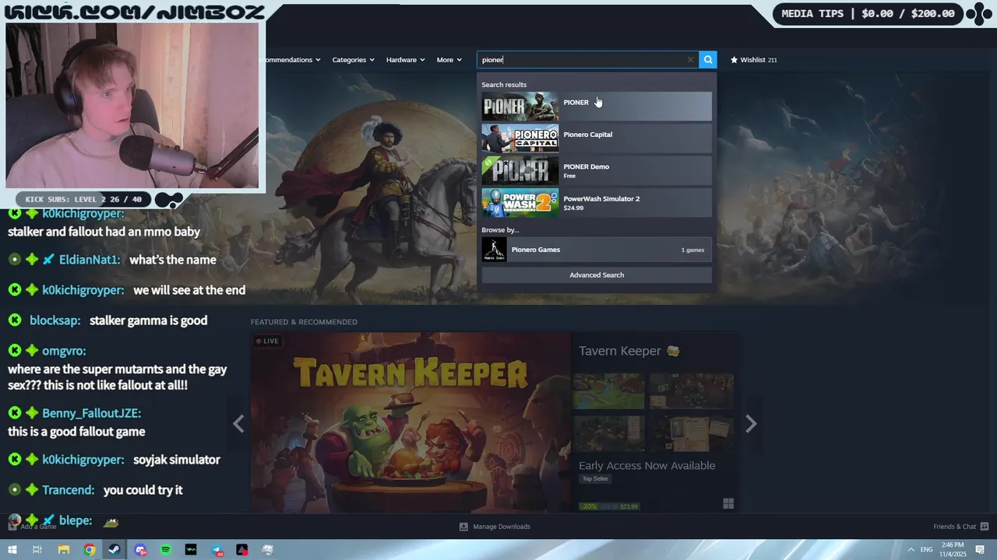Expand the Hardware dropdown

[405, 60]
